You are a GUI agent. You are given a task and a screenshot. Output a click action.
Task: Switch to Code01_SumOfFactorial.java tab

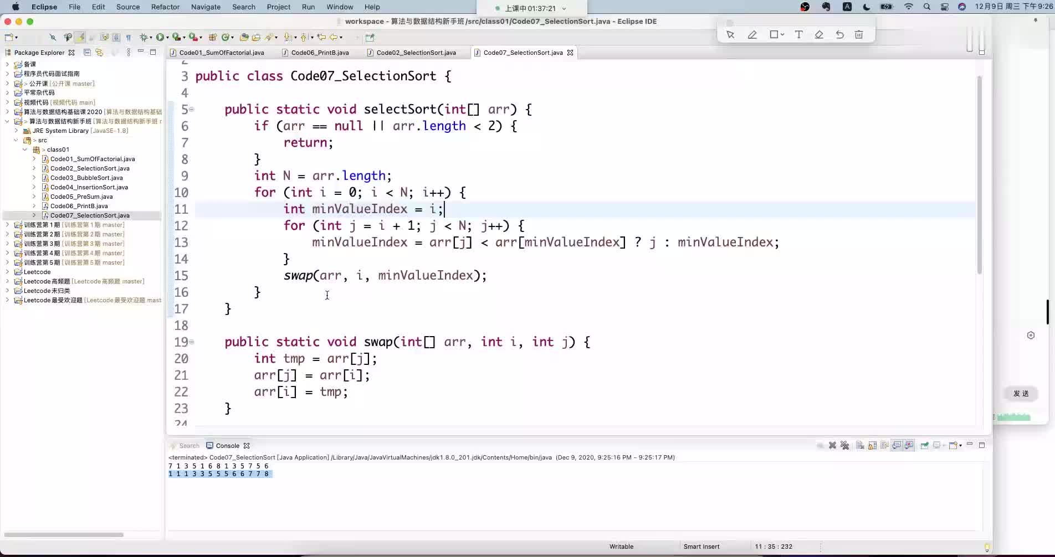(x=217, y=53)
